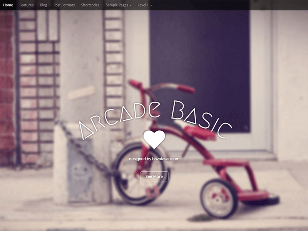308x231 pixels.
Task: Click the See More button
Action: click(154, 176)
